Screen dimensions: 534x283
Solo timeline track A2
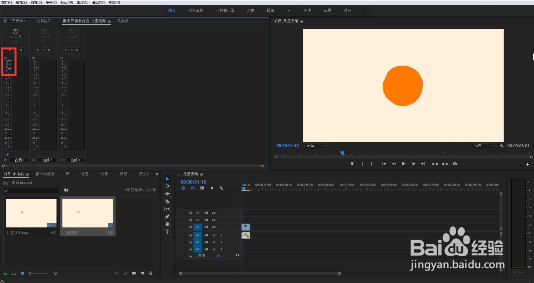click(x=221, y=242)
